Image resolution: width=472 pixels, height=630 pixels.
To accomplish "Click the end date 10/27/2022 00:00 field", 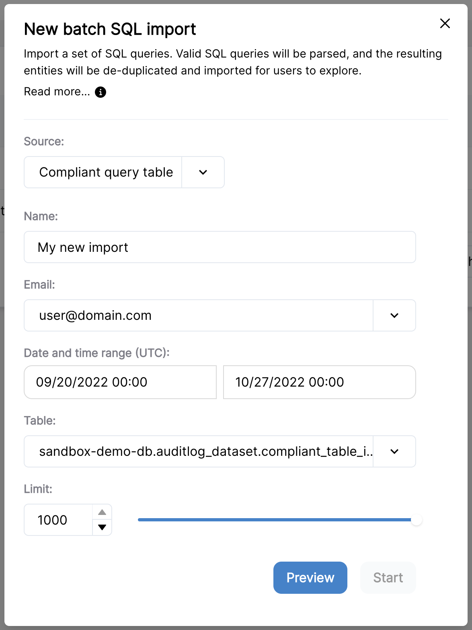I will click(320, 382).
